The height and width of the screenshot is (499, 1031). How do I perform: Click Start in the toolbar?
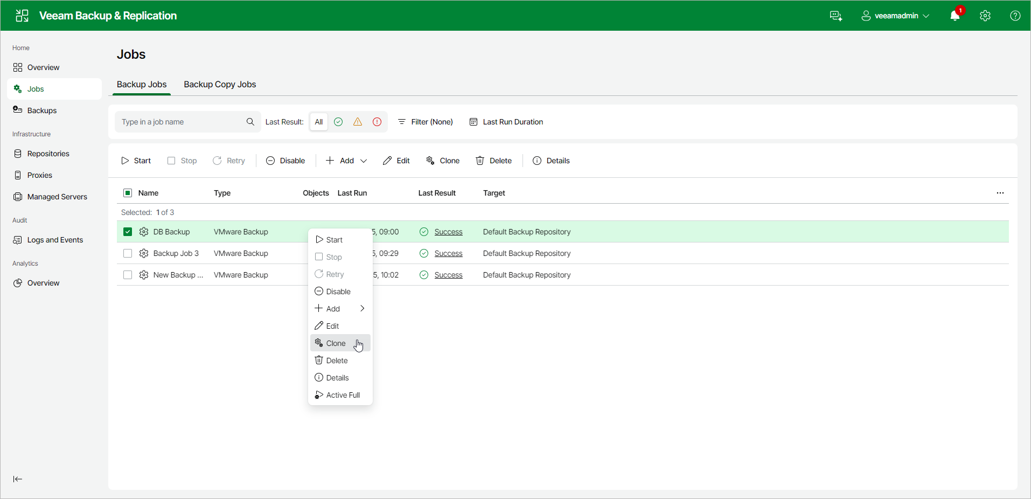[136, 161]
